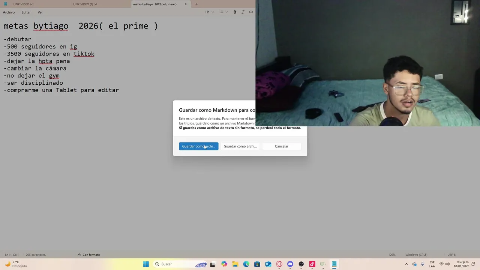The image size is (480, 270).
Task: Switch to the LINK VIDEO.txt tab
Action: pos(23,4)
